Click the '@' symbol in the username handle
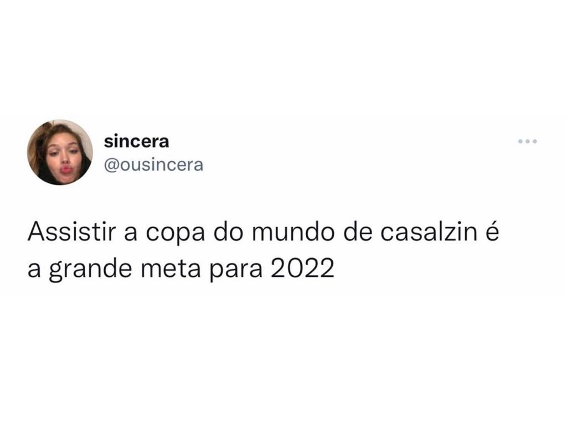The image size is (567, 448). [111, 166]
